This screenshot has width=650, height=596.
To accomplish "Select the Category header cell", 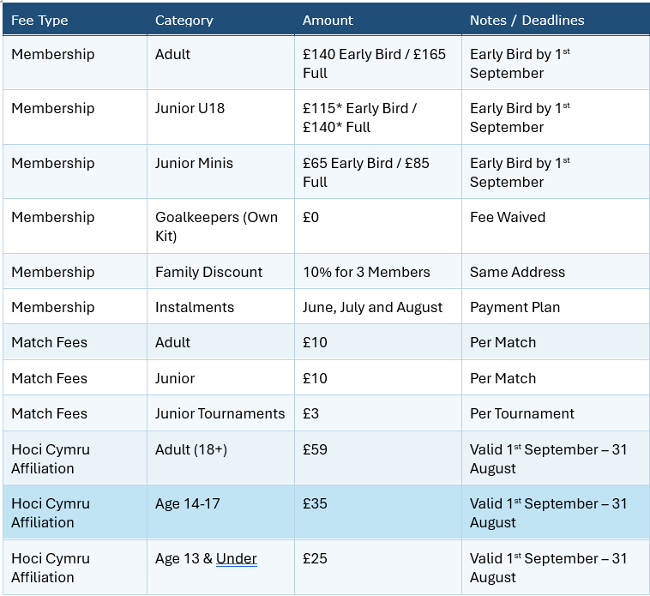I will click(x=220, y=20).
